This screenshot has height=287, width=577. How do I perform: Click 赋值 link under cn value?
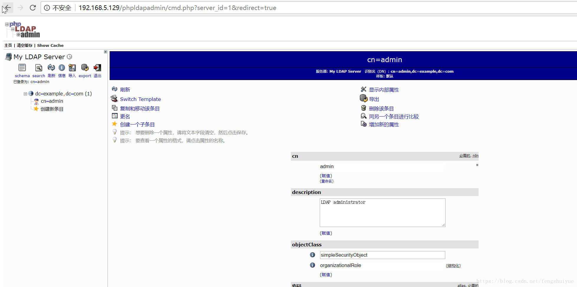(326, 176)
